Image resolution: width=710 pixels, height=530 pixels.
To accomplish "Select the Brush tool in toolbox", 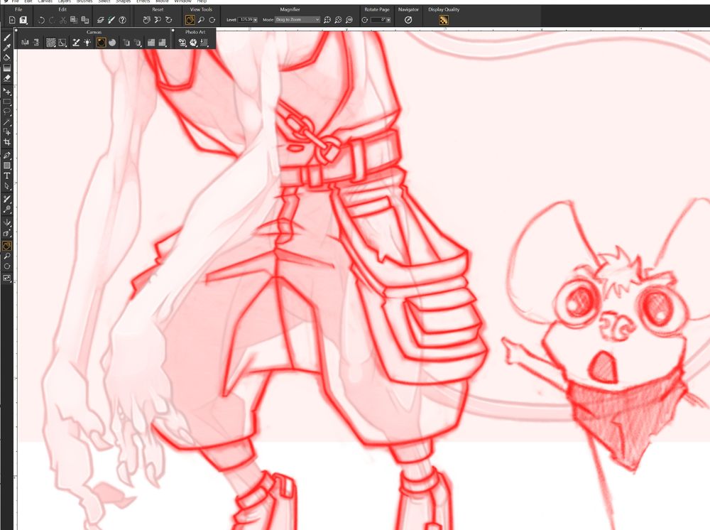I will coord(7,37).
